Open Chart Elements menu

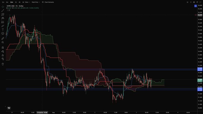click(48, 2)
